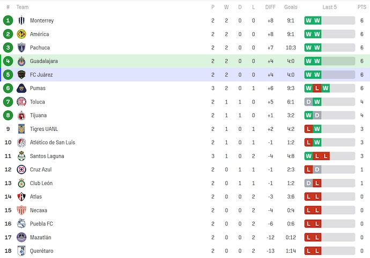Click the Querétaro team crest icon
This screenshot has width=370, height=258.
click(x=21, y=251)
